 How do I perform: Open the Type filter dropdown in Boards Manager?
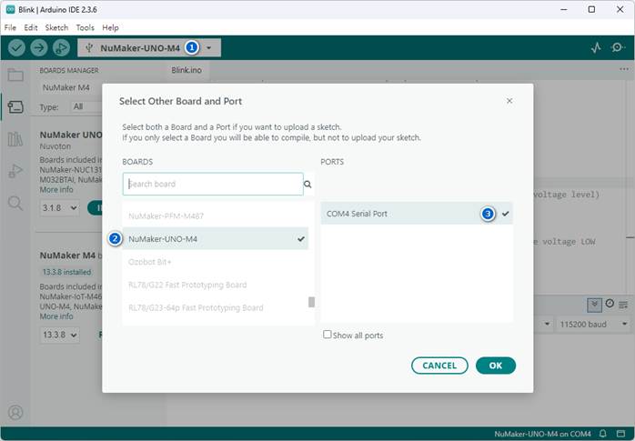84,106
